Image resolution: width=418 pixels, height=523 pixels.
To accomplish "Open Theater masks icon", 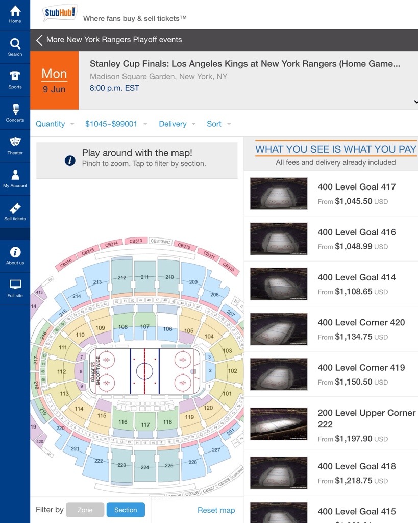I will (x=15, y=145).
